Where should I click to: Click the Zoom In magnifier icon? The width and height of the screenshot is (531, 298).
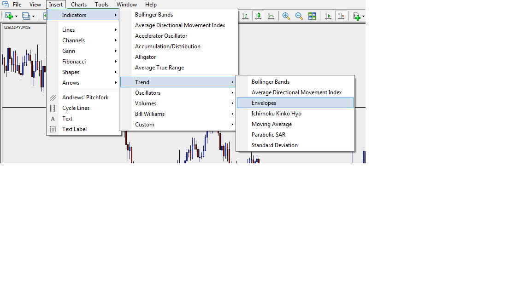[286, 16]
